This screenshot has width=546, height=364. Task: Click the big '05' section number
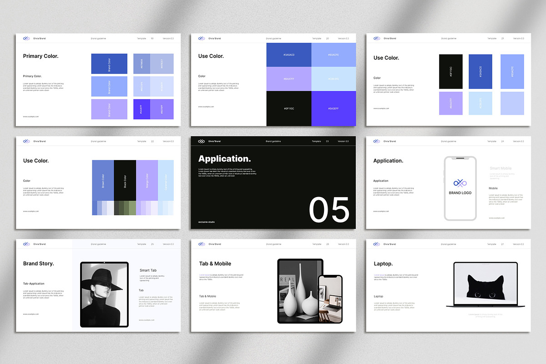click(329, 210)
